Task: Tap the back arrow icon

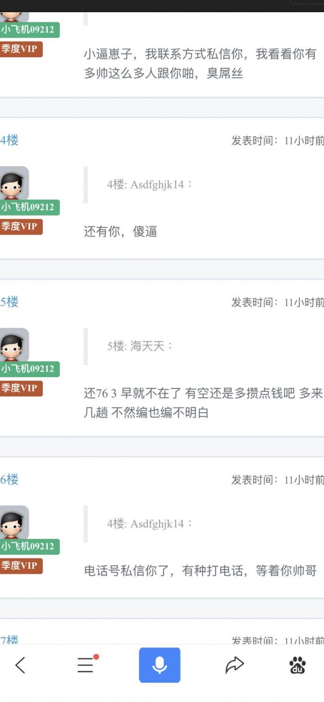Action: click(x=20, y=665)
